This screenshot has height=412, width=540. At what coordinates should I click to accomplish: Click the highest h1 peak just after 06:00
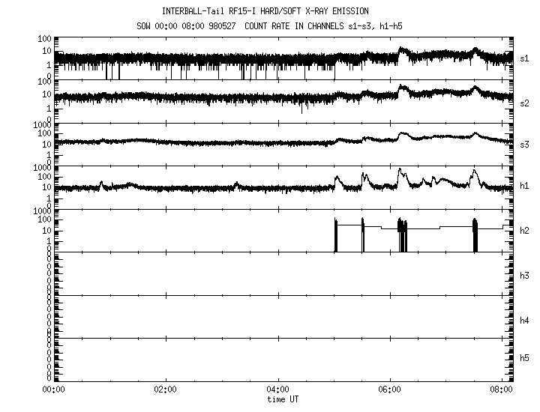click(x=400, y=171)
